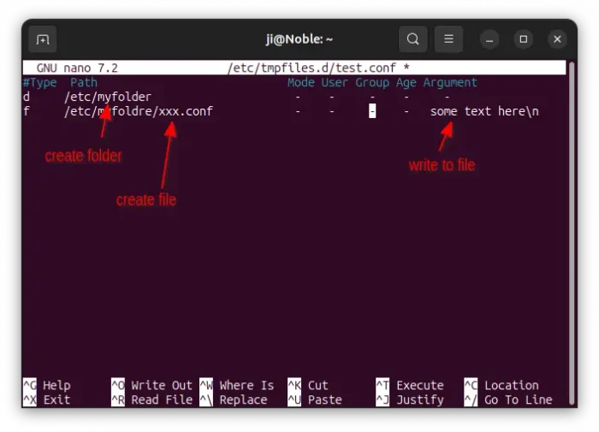Select the Execute shortcut label
Screen dimensions: 599x432
(x=419, y=386)
